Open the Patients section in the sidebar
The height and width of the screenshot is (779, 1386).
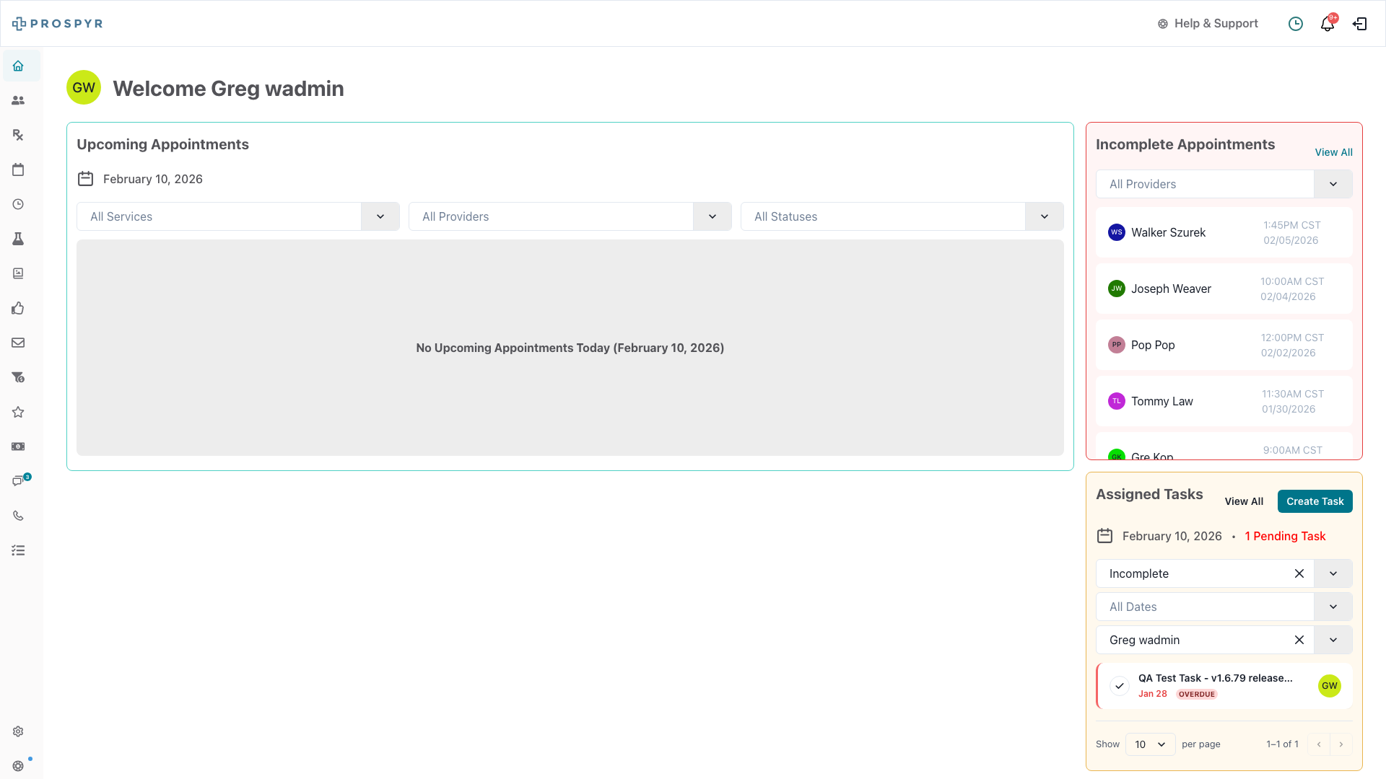coord(17,100)
